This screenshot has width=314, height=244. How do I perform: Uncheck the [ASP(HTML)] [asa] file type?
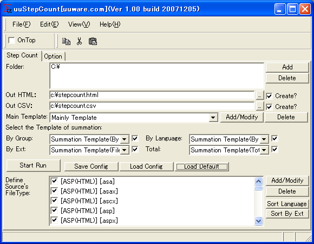click(54, 181)
